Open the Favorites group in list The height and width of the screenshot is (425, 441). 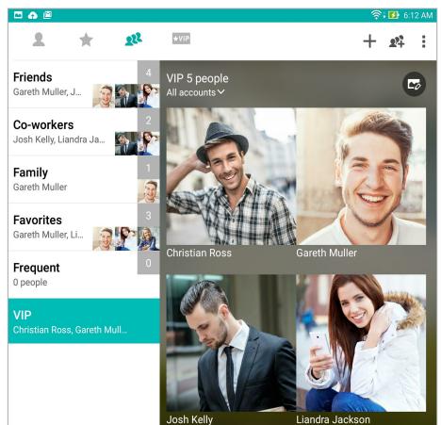point(84,227)
